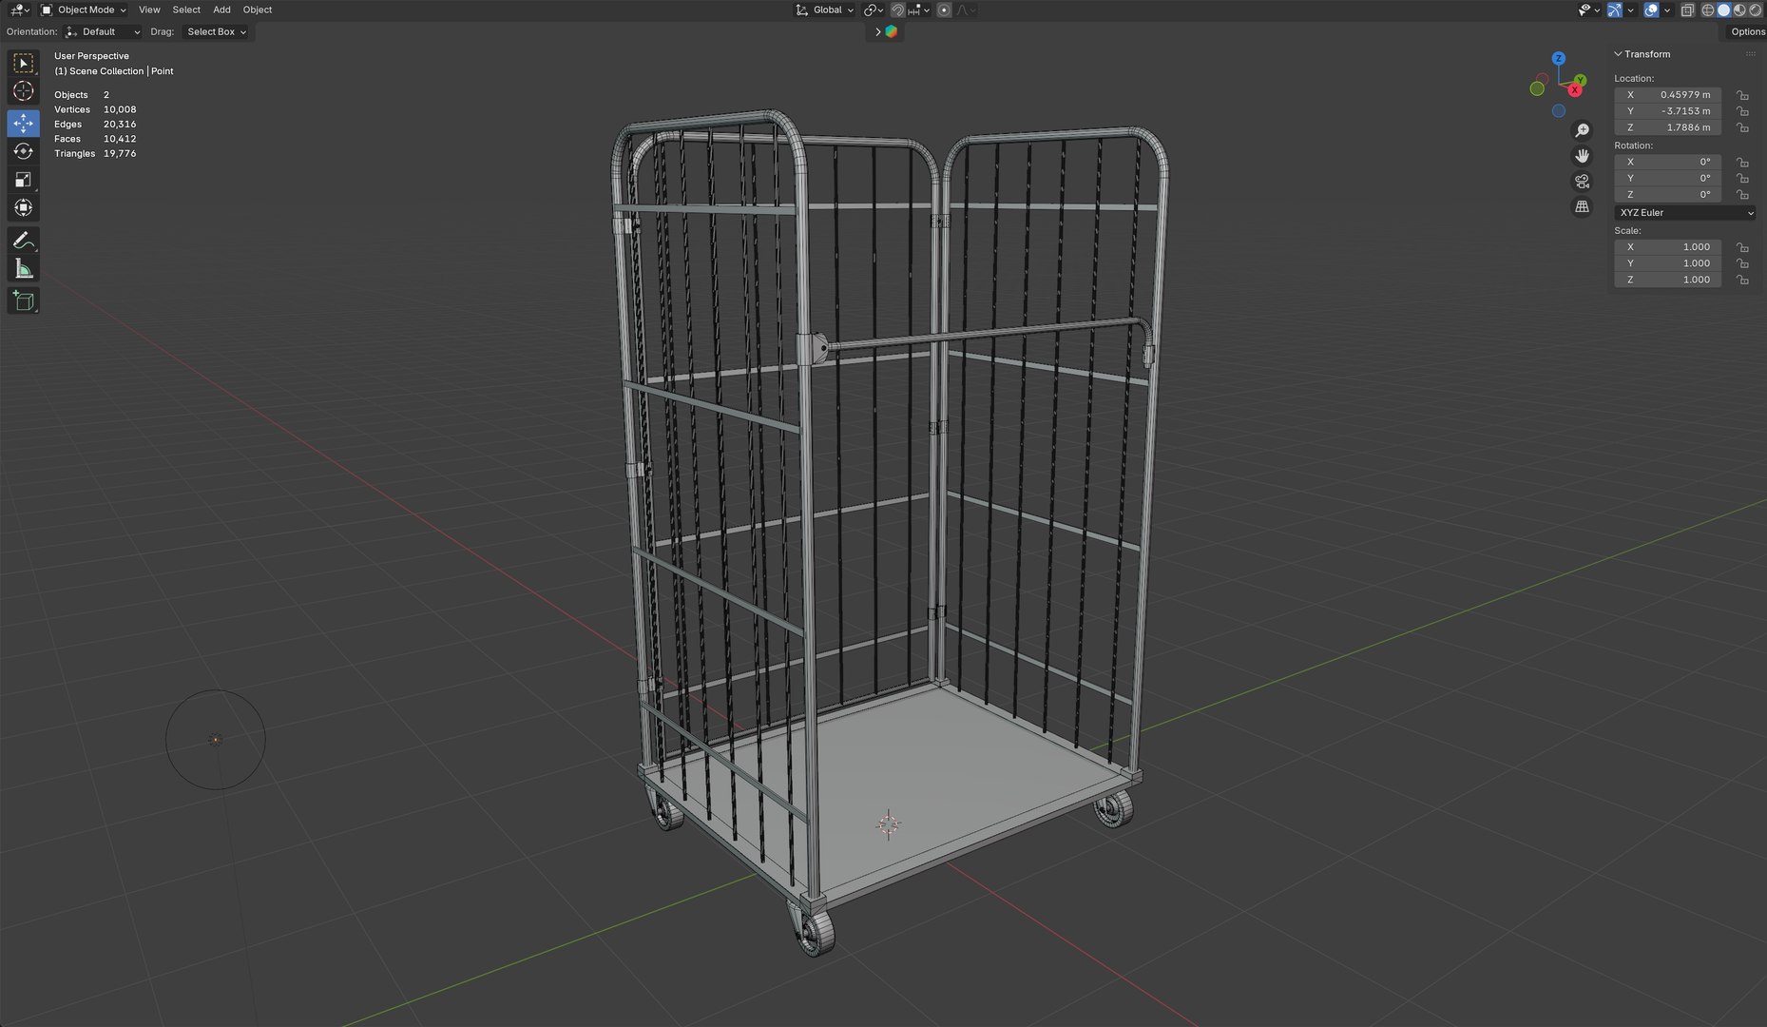The image size is (1767, 1027).
Task: Open the editor type dropdown
Action: [19, 10]
